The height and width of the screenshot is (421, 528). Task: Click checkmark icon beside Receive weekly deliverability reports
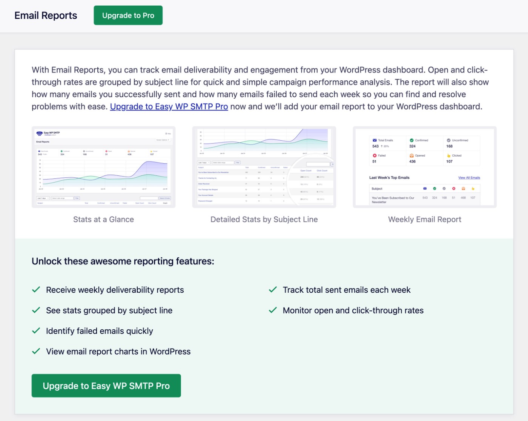click(x=36, y=290)
